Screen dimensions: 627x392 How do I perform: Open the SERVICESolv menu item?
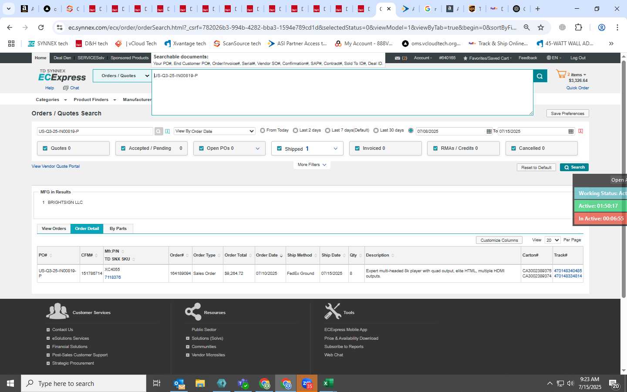(91, 58)
